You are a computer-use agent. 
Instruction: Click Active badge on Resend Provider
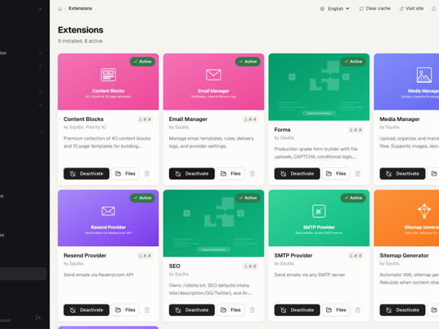pyautogui.click(x=142, y=197)
